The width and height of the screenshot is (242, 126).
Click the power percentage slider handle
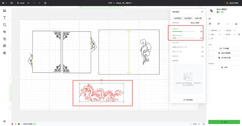(x=181, y=31)
